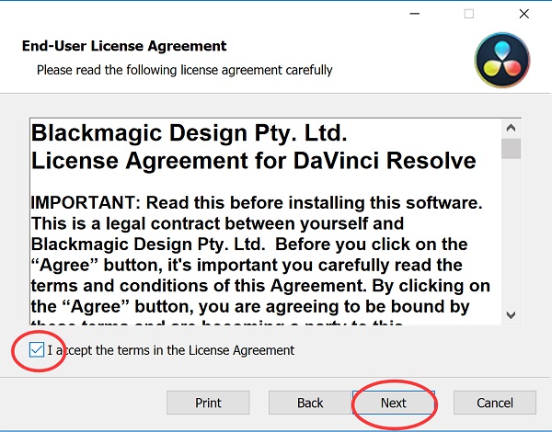This screenshot has width=552, height=432.
Task: Minimize the installer window
Action: point(415,14)
